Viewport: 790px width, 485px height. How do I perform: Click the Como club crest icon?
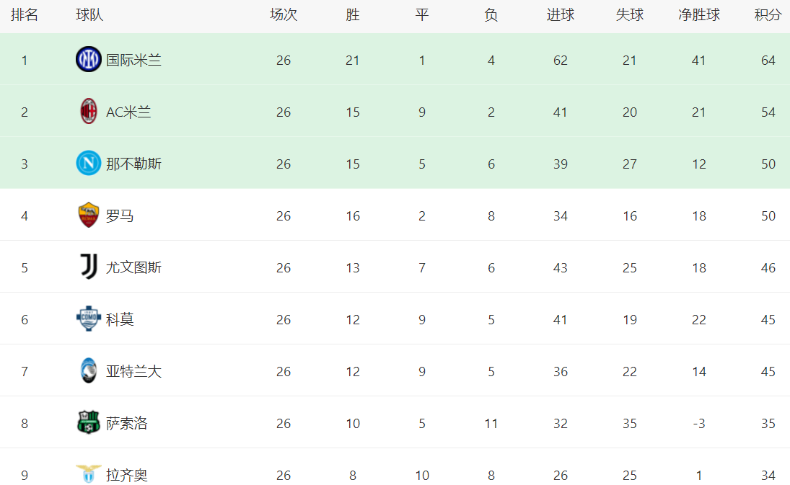tap(88, 319)
